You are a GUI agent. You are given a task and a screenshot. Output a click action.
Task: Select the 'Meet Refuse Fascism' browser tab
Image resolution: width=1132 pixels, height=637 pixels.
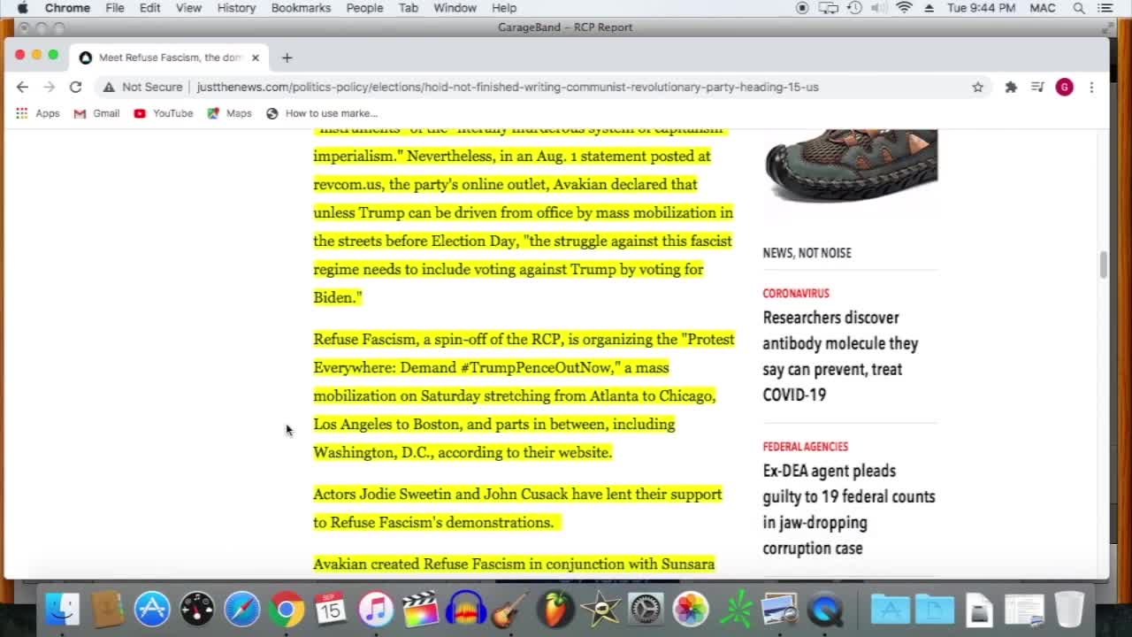click(168, 58)
